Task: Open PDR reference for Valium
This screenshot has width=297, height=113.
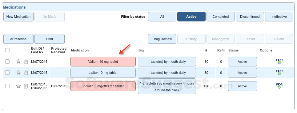Action: (279, 62)
